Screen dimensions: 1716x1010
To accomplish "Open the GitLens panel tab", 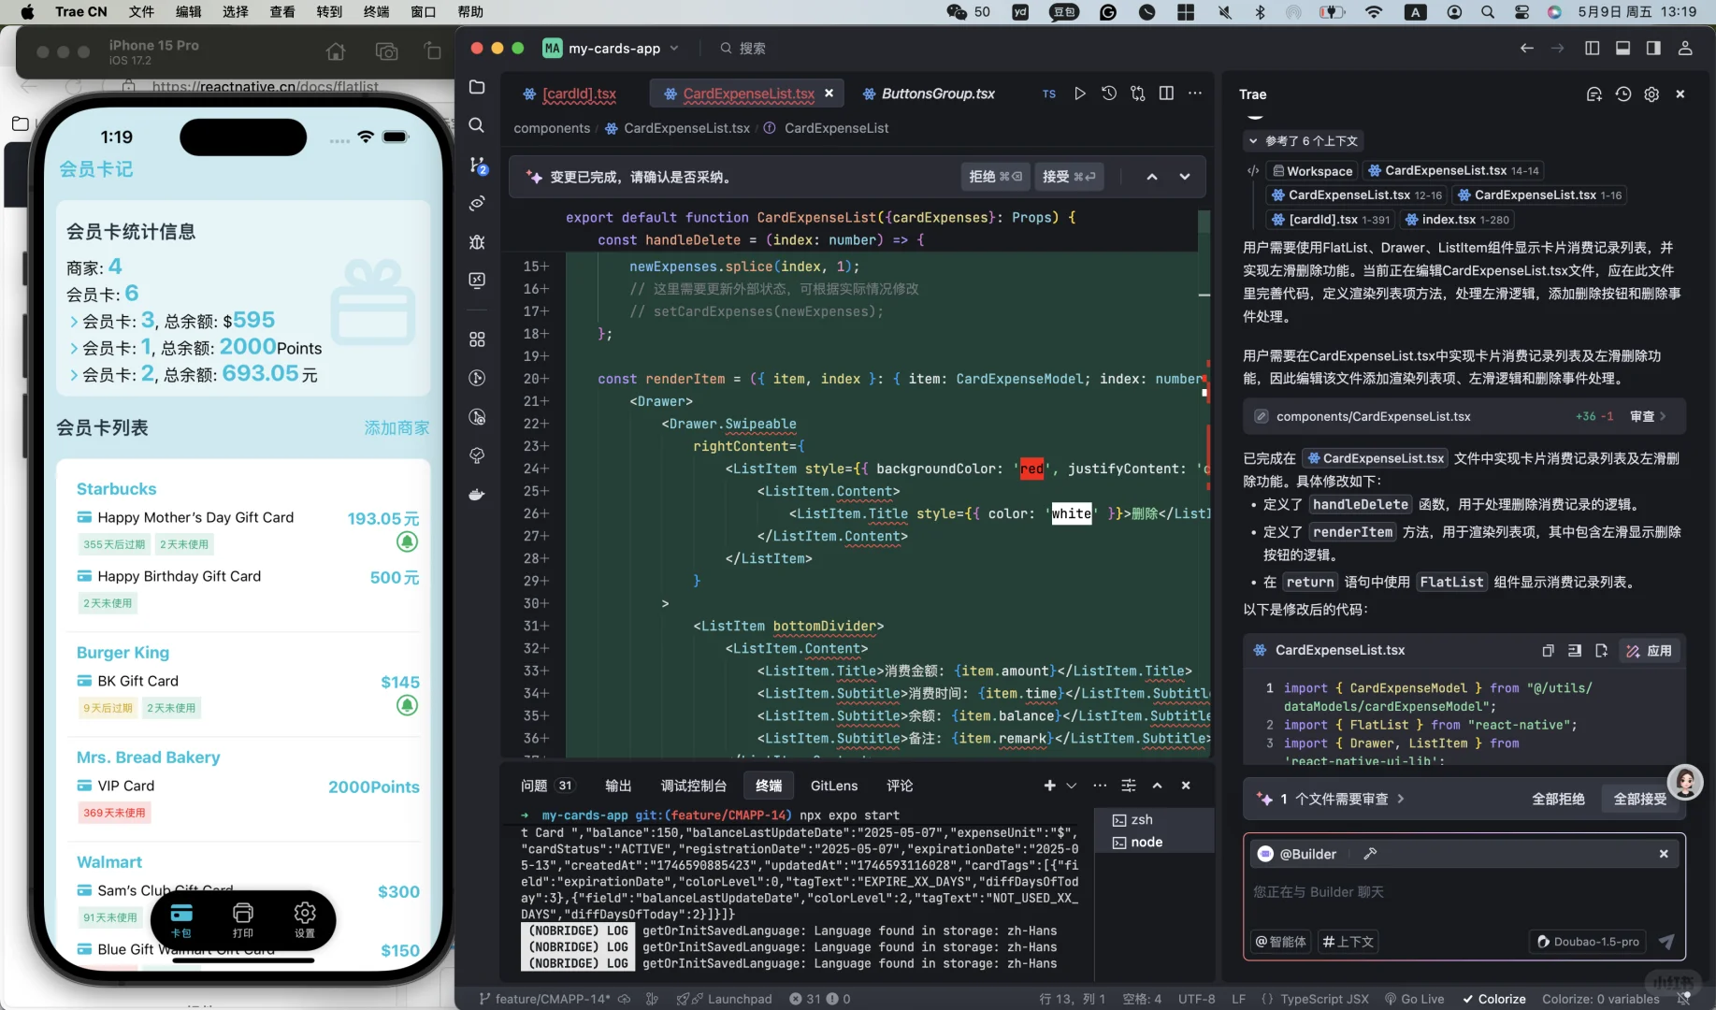I will tap(833, 786).
